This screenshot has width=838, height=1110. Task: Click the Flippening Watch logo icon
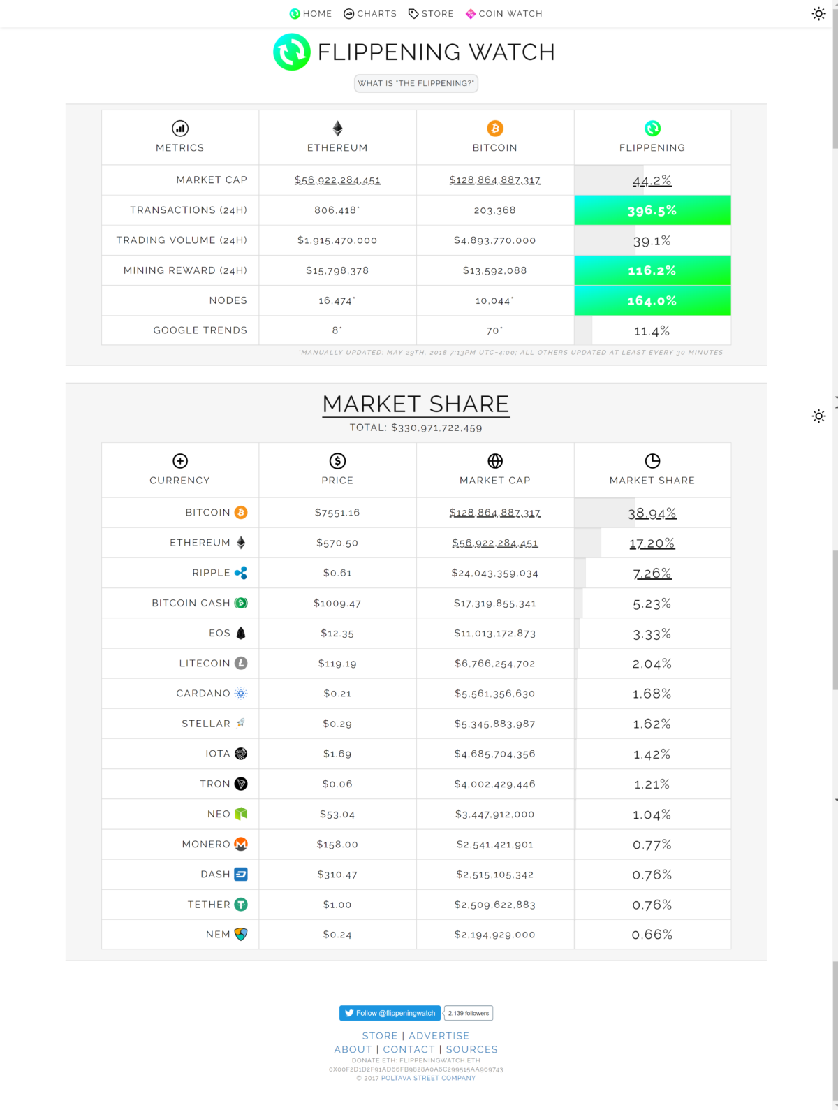click(293, 51)
